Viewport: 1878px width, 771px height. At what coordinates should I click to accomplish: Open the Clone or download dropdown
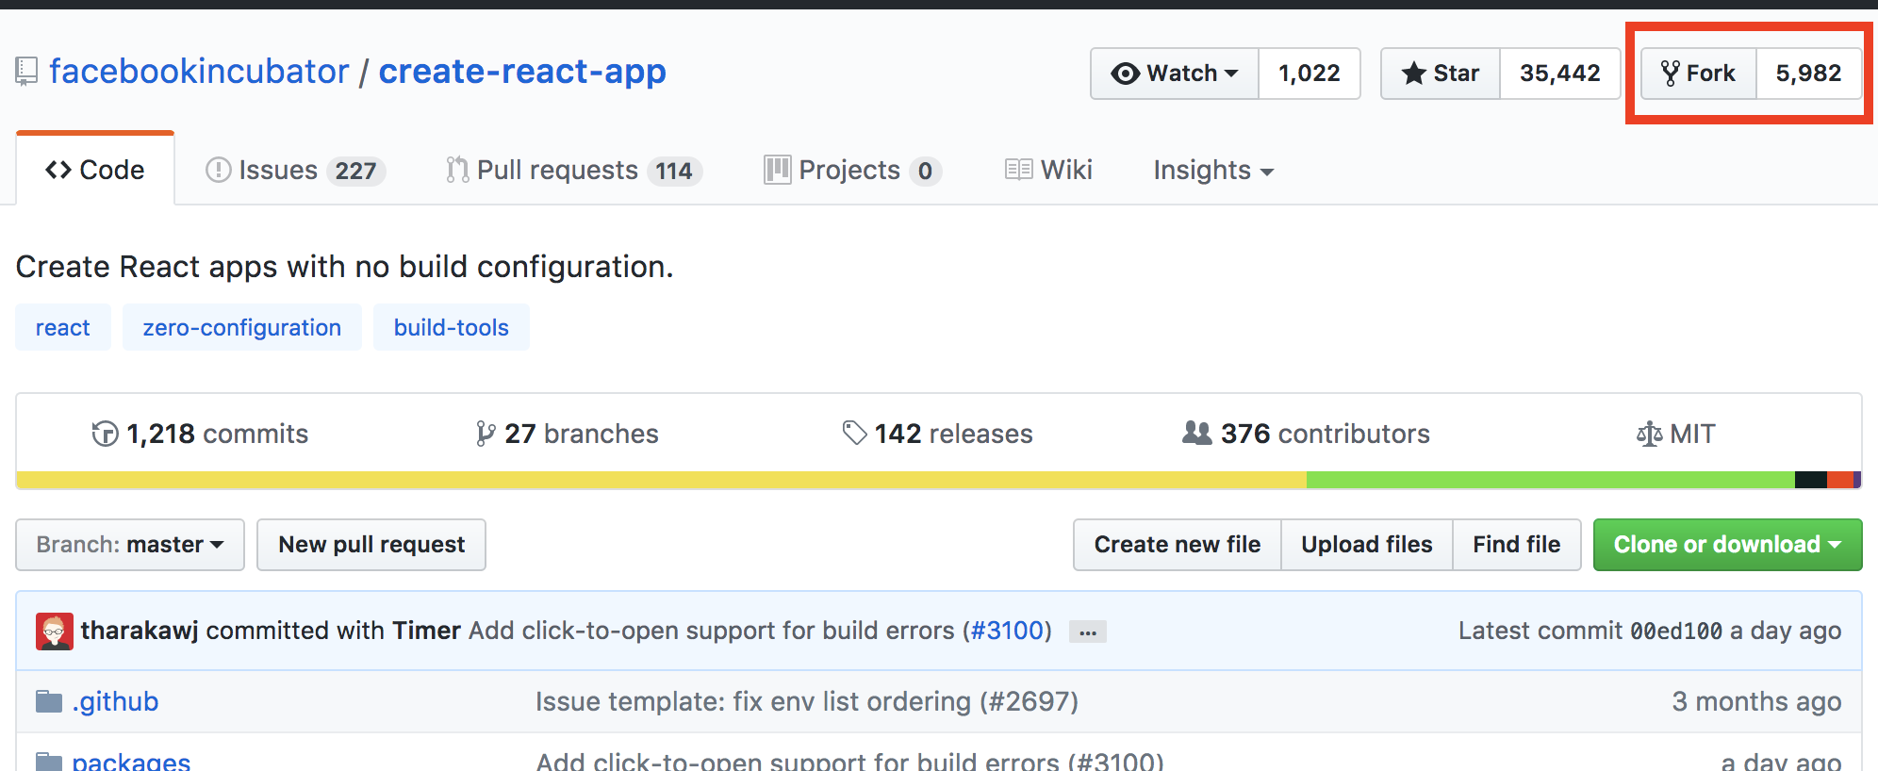[x=1727, y=545]
